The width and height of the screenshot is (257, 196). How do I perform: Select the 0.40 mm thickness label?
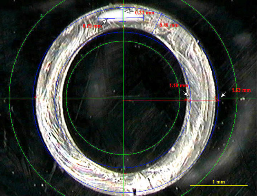coord(169,25)
